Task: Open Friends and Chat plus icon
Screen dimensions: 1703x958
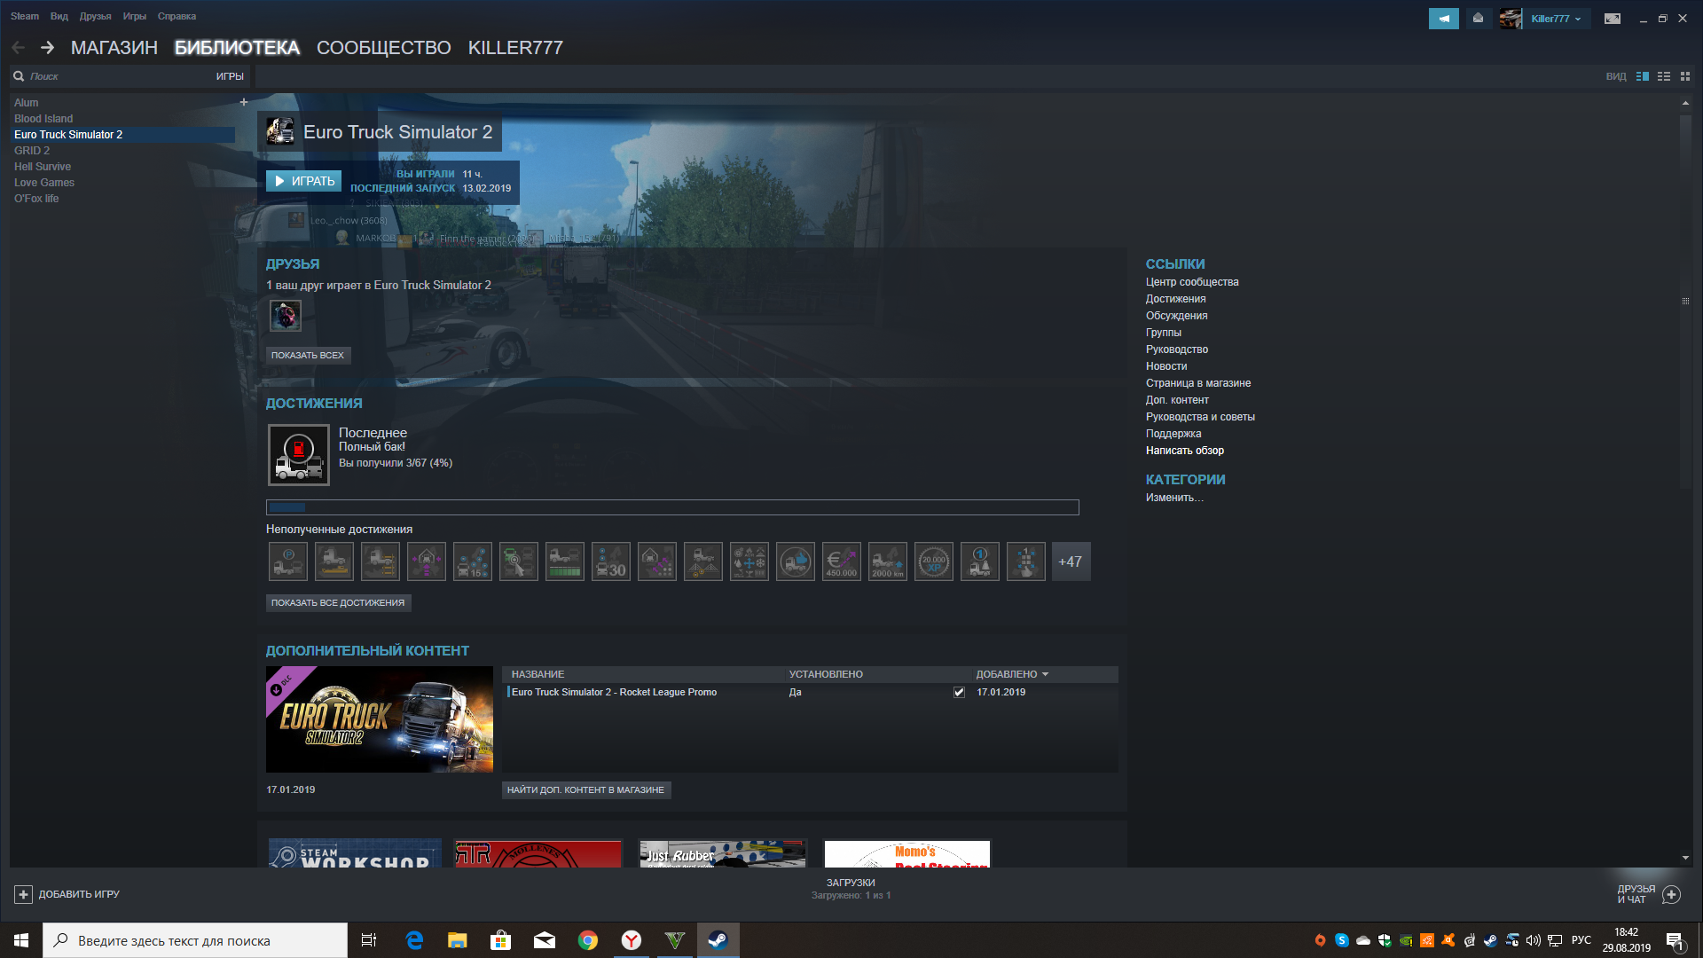Action: coord(1671,894)
